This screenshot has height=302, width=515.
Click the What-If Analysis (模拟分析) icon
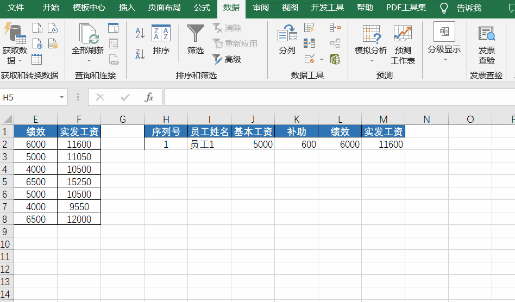click(x=371, y=34)
